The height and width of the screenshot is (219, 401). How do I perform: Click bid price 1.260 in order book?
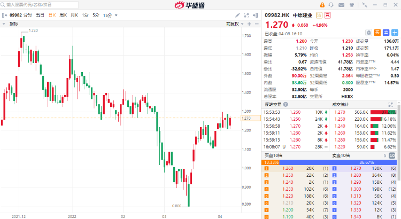pos(288,168)
